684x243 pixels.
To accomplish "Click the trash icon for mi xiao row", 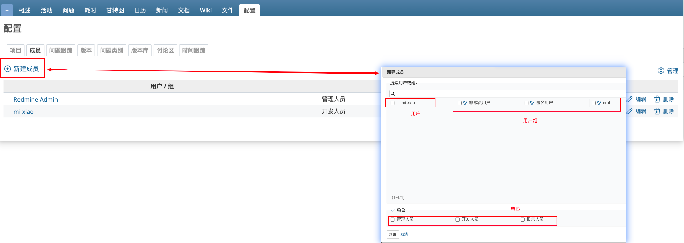I will [x=657, y=111].
